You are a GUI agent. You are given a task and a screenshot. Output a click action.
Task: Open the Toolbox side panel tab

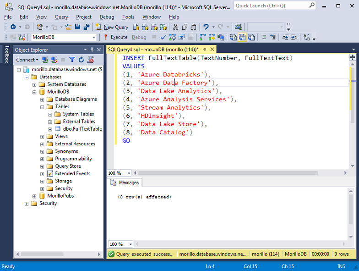pyautogui.click(x=7, y=54)
